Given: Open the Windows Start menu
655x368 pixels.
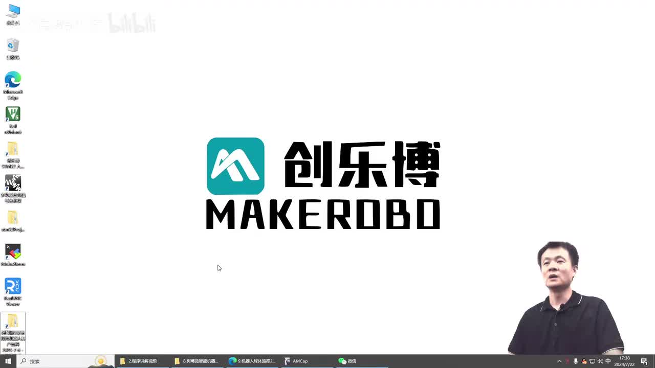Looking at the screenshot, I should (8, 361).
